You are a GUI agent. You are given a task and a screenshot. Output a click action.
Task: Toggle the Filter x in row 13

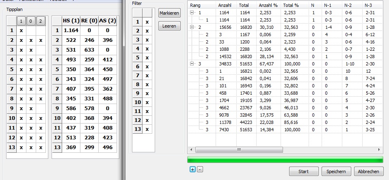point(147,129)
